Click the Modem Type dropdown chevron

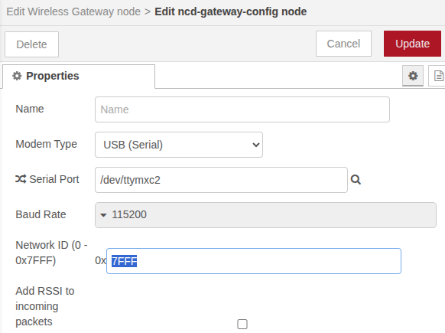tap(255, 145)
